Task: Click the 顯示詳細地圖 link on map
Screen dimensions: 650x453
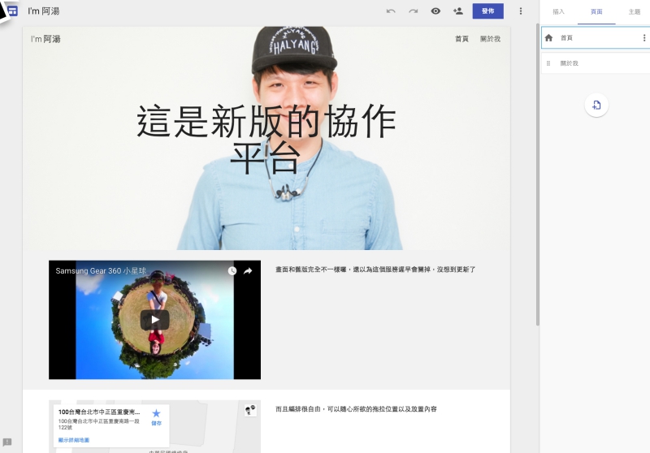Action: [x=74, y=440]
